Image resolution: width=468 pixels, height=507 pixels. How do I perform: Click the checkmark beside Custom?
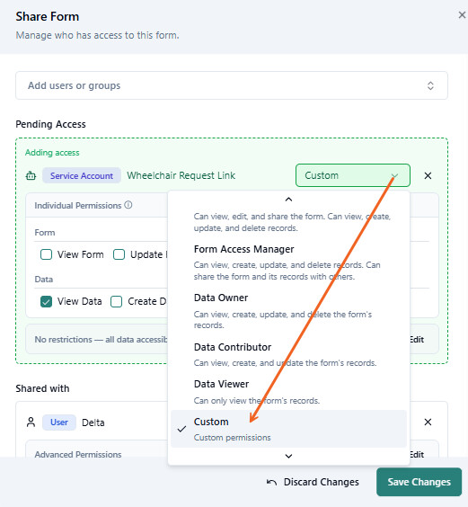[x=182, y=429]
